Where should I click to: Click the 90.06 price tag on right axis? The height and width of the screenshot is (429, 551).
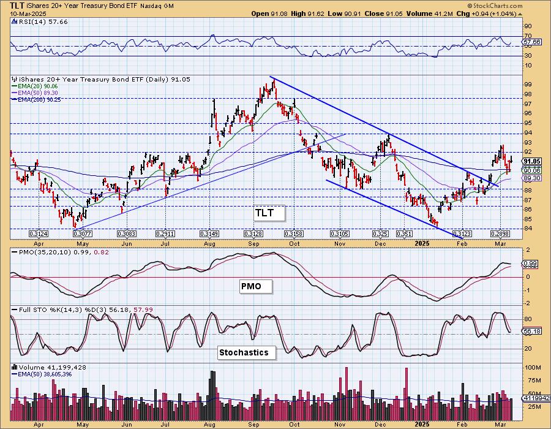click(x=532, y=170)
